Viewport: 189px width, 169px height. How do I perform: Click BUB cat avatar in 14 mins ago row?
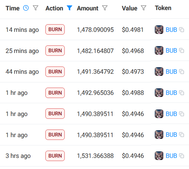coord(159,30)
